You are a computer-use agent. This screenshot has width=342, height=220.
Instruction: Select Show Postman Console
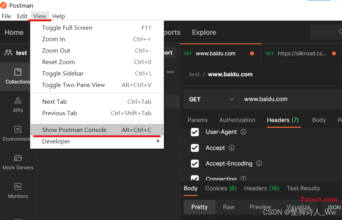(97, 130)
